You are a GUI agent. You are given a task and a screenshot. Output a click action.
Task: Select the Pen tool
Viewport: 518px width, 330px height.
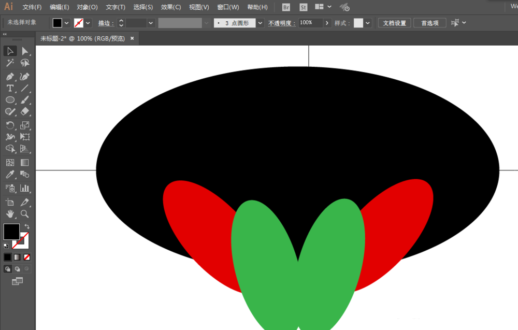[10, 77]
